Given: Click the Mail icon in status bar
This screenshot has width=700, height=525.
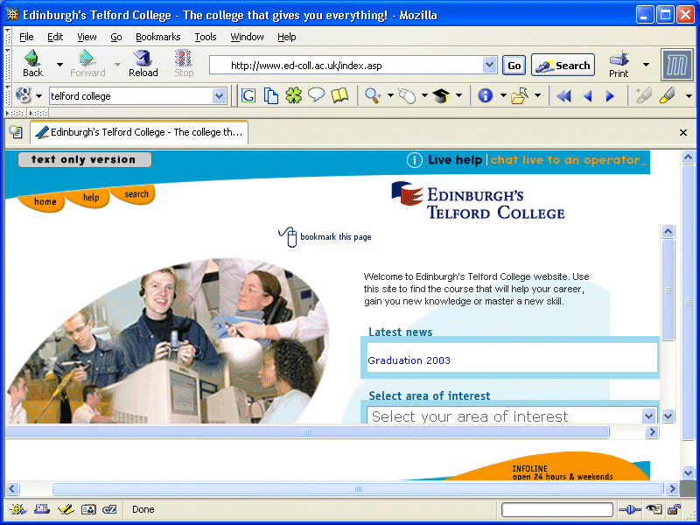Looking at the screenshot, I should tap(42, 509).
